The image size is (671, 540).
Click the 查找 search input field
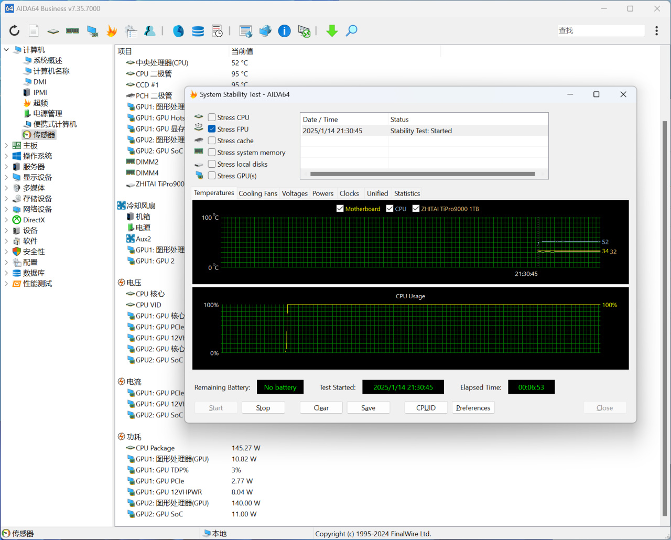coord(601,31)
